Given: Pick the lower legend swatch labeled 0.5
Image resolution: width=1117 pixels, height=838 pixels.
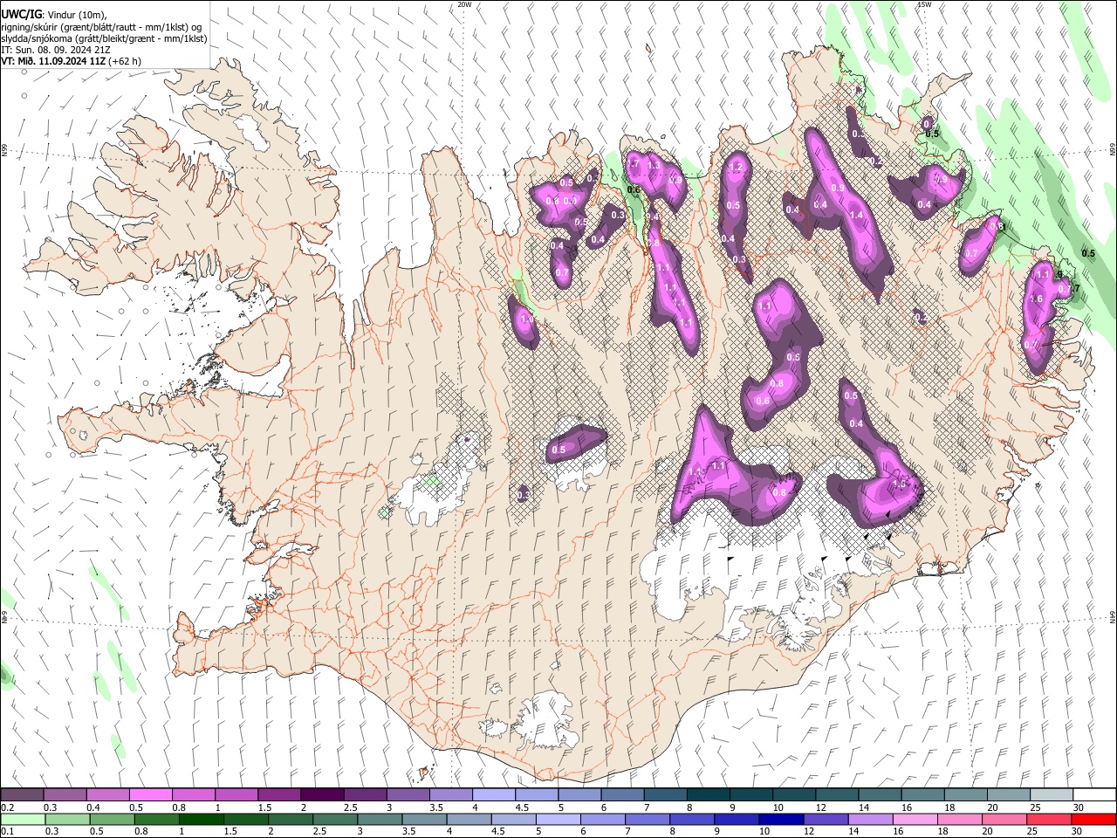Looking at the screenshot, I should (113, 819).
